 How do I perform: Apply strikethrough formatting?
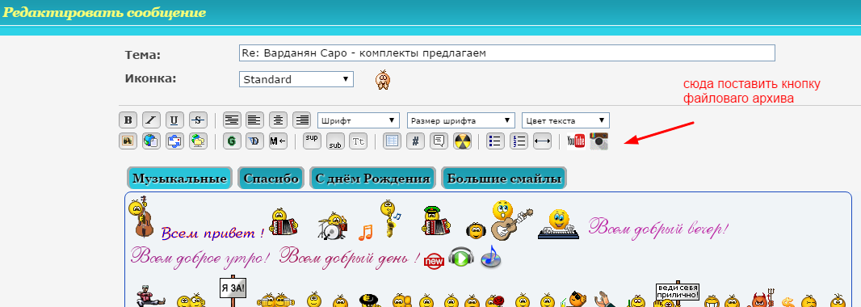(198, 120)
